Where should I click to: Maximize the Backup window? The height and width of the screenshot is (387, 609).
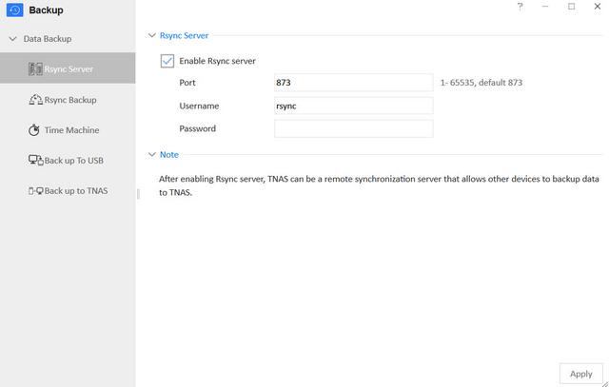tap(571, 7)
